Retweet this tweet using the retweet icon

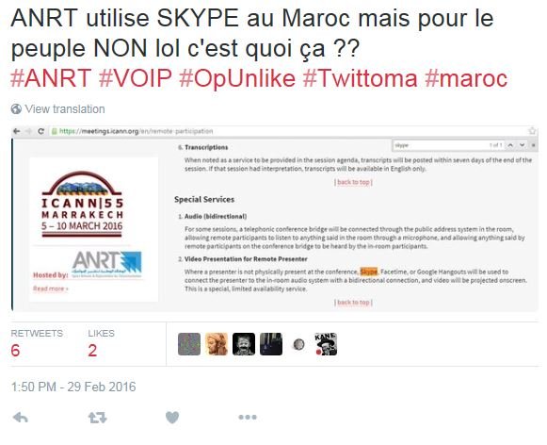pos(97,418)
